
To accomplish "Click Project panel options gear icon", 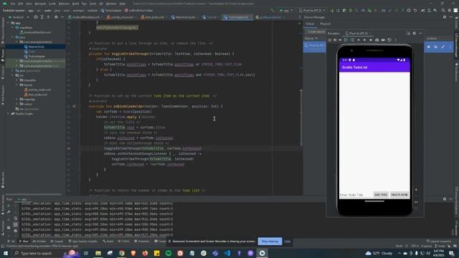I will pos(56,17).
